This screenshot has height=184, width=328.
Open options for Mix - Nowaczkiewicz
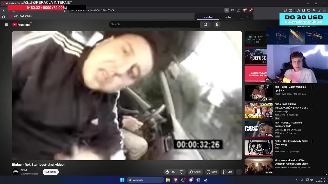(312, 161)
